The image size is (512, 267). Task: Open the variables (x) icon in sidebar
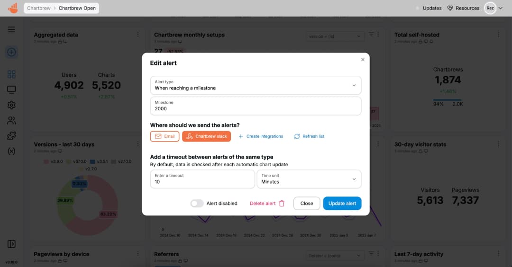[11, 151]
